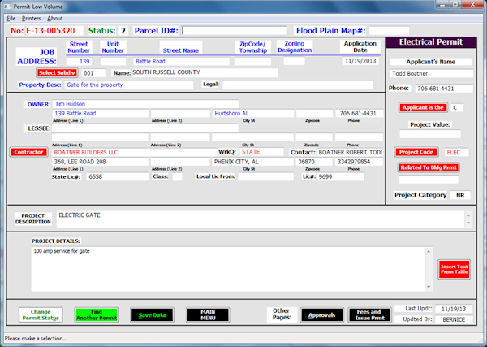Viewport: 487px width, 347px height.
Task: Click the project code field ELEC
Action: (x=456, y=152)
